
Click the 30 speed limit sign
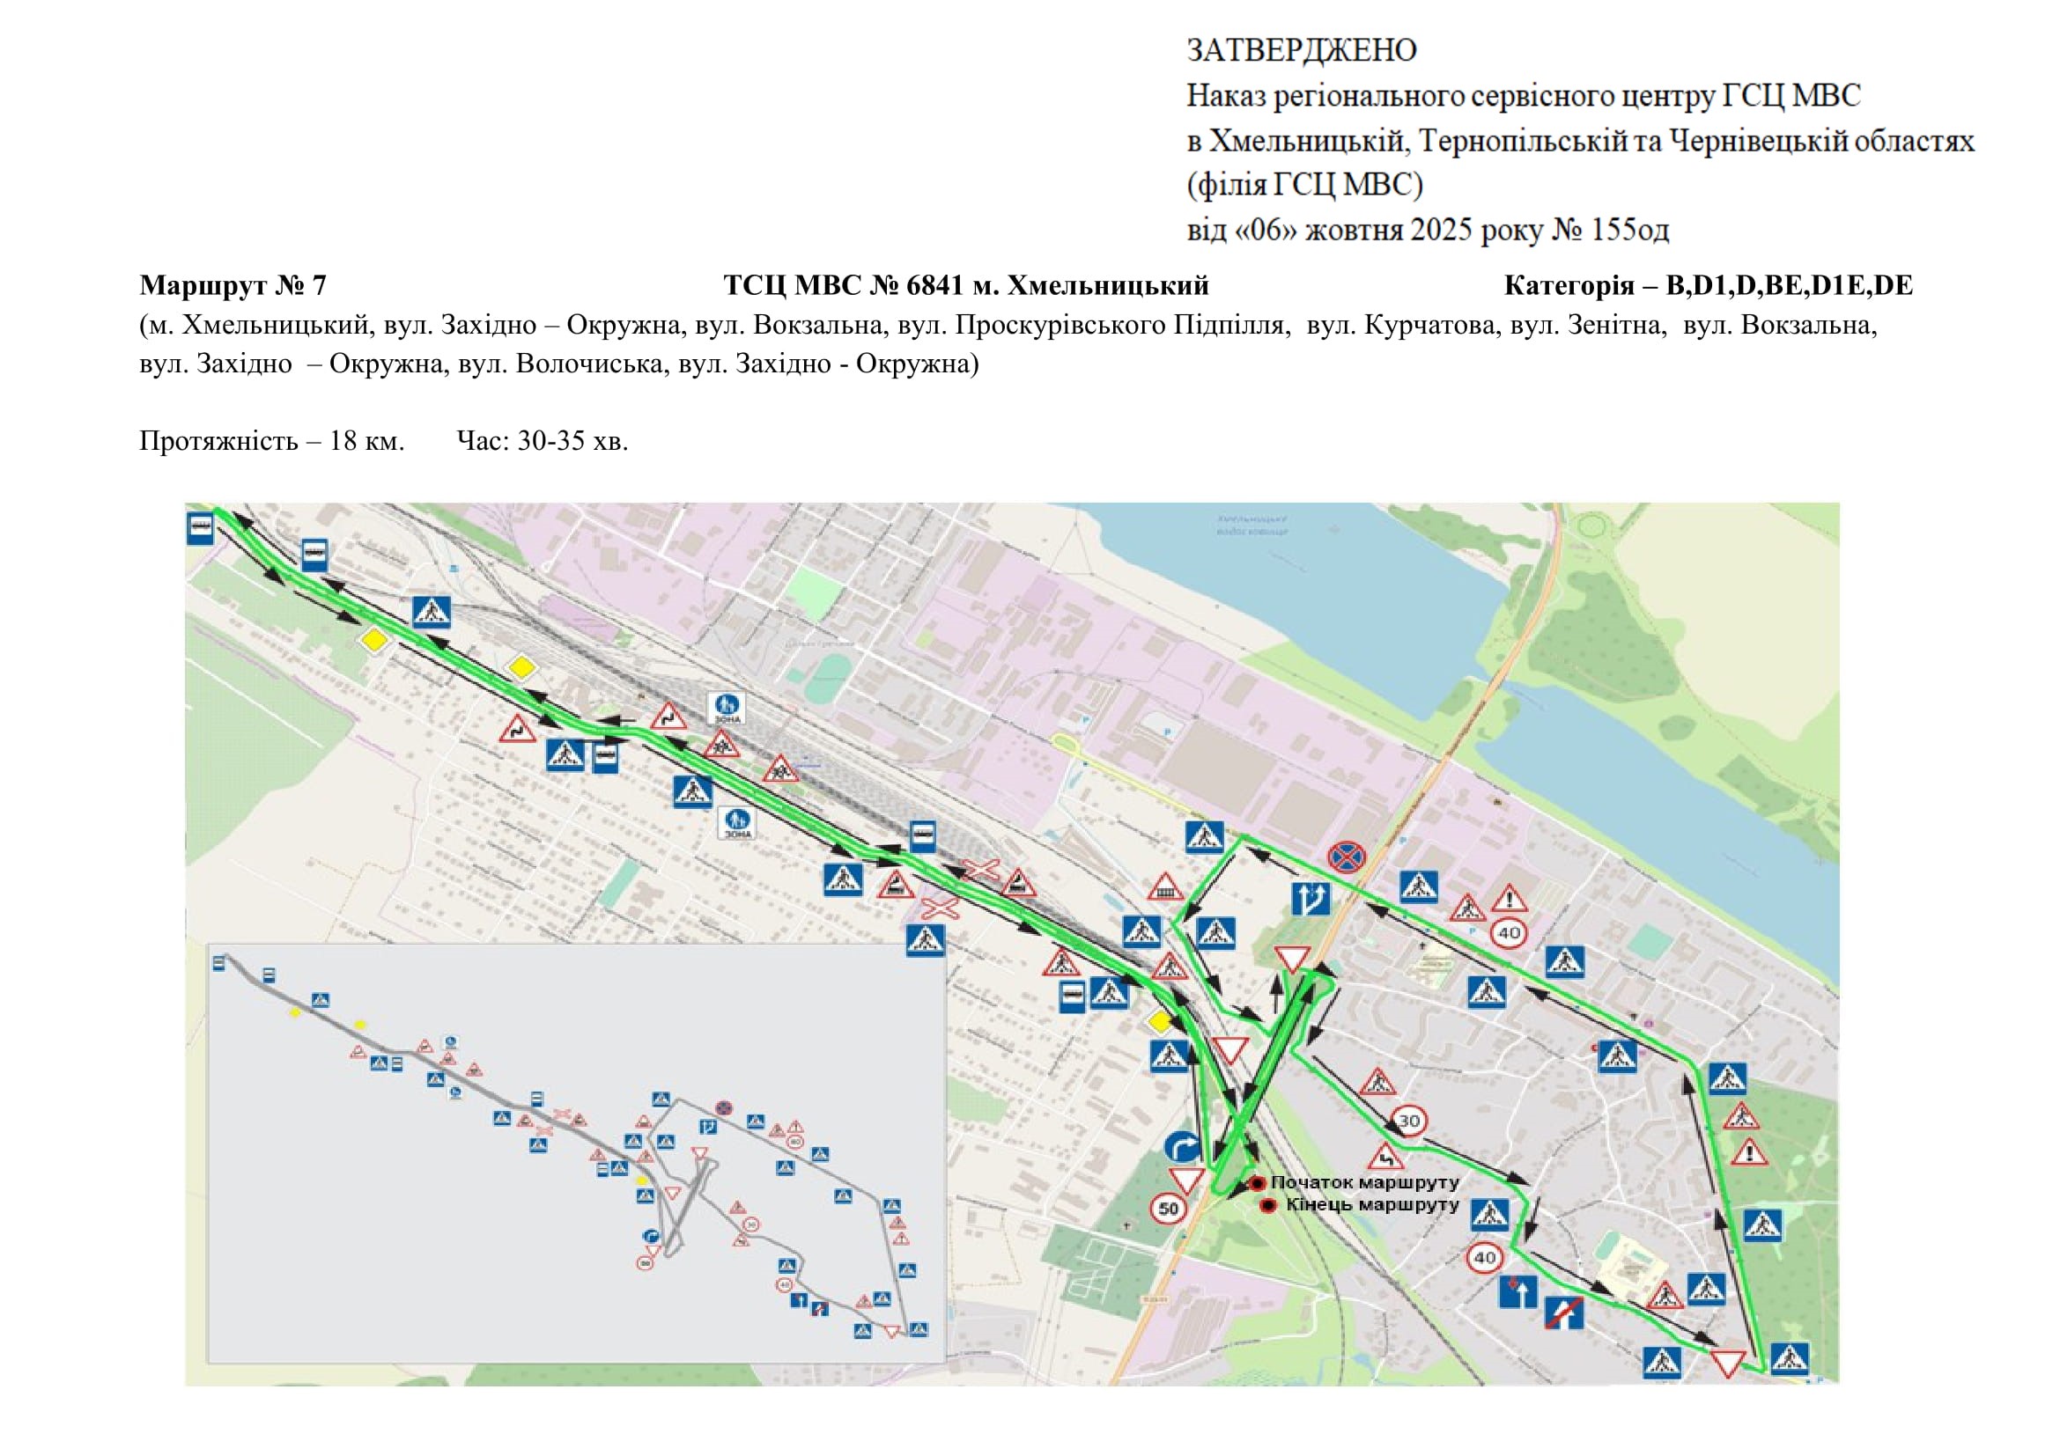[1408, 1121]
